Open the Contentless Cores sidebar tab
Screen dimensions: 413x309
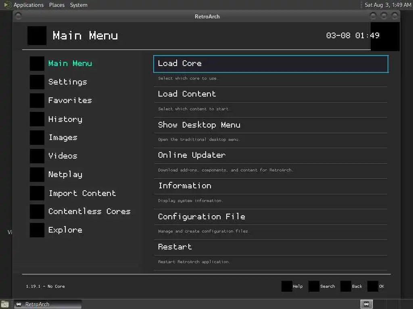(90, 212)
